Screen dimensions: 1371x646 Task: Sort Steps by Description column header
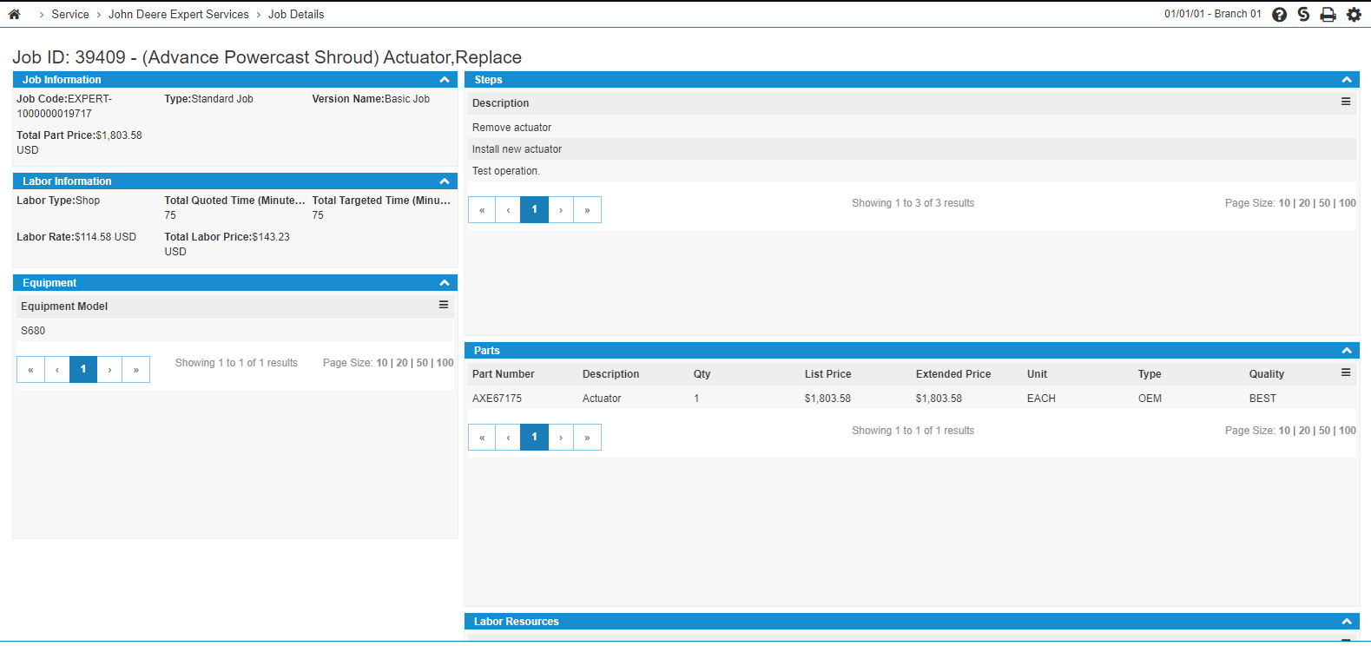pyautogui.click(x=501, y=103)
